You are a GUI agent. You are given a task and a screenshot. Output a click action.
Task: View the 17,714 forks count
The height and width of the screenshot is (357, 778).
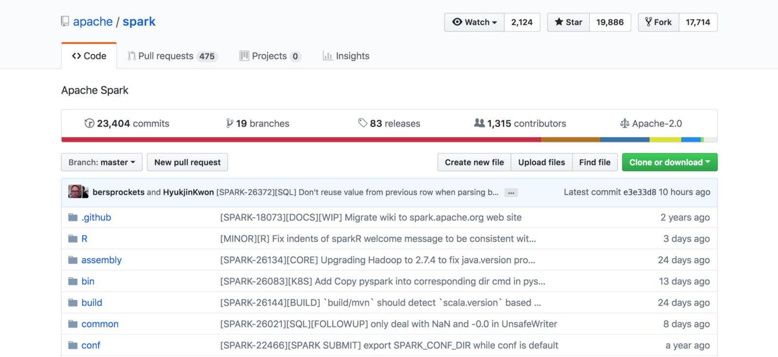click(698, 22)
